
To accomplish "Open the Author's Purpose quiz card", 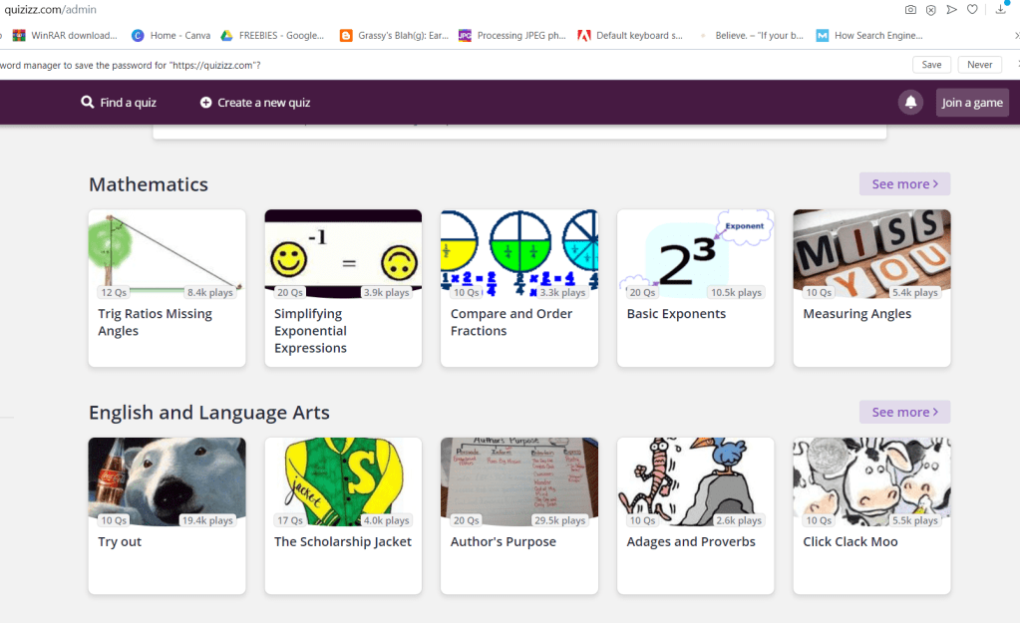I will [x=518, y=514].
